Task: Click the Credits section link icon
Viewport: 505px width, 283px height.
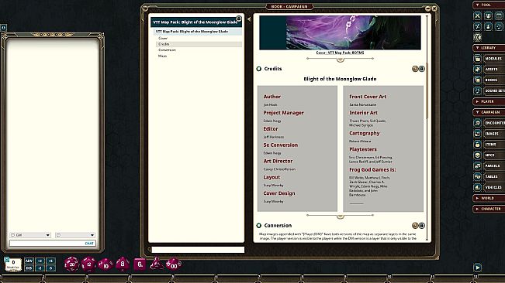Action: click(x=415, y=69)
